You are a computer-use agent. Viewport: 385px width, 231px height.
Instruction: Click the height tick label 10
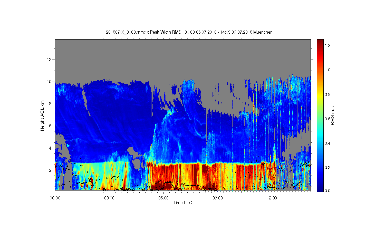point(49,82)
